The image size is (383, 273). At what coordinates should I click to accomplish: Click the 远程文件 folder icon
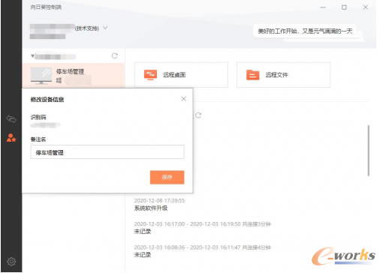pos(252,75)
